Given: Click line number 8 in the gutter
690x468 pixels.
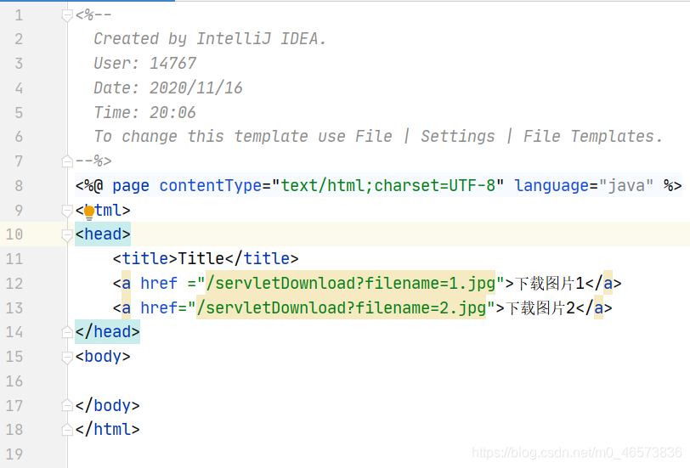Looking at the screenshot, I should click(19, 186).
